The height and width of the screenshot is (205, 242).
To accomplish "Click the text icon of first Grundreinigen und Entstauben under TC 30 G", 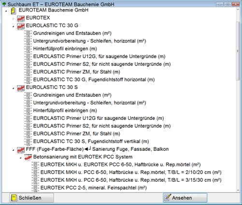I will click(x=28, y=34).
